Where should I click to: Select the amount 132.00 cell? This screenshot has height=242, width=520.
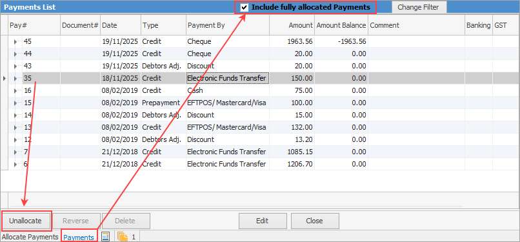tap(292, 128)
